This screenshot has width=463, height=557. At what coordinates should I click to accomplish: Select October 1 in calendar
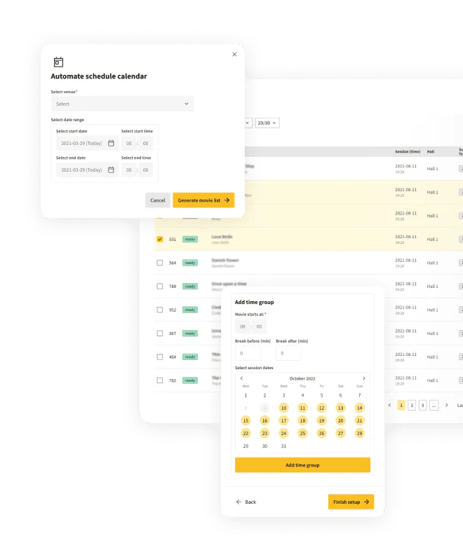(x=246, y=395)
